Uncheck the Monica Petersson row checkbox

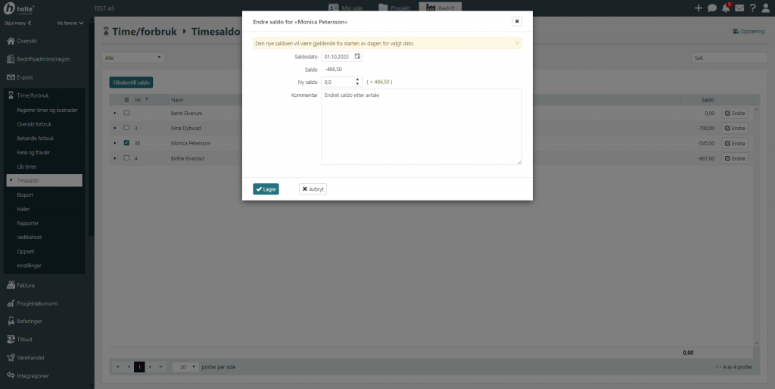(x=126, y=143)
